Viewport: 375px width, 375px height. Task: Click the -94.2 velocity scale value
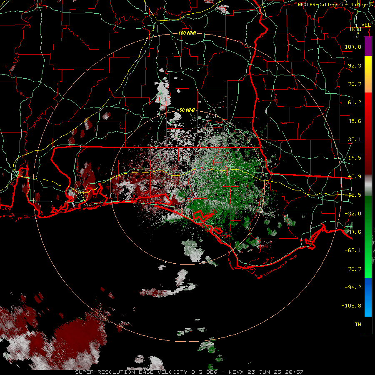pyautogui.click(x=353, y=287)
